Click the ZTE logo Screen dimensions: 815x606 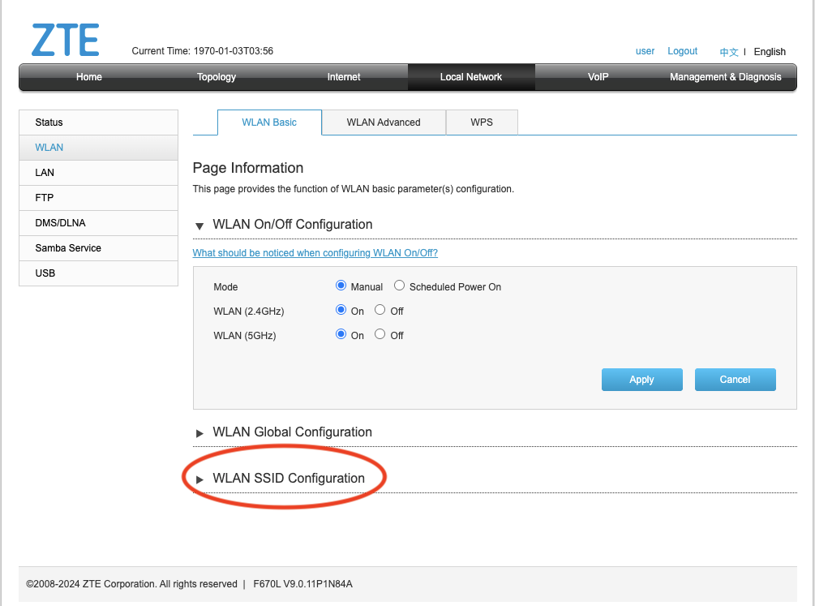click(x=65, y=39)
